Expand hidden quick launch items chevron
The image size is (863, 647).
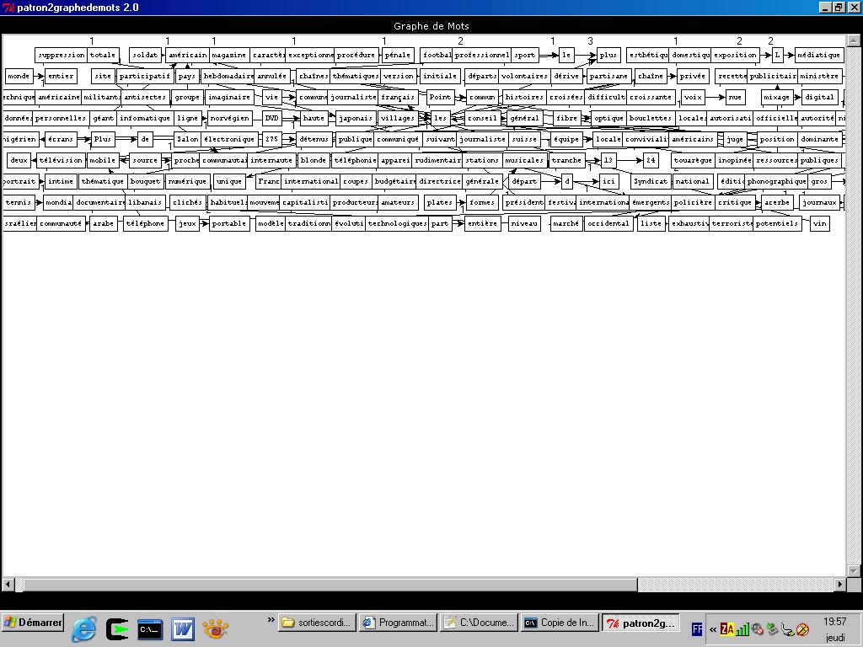tap(271, 621)
